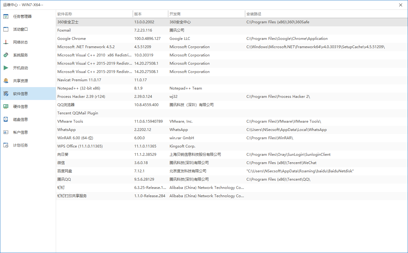Click path C:\Program Files\Process Hacker 2\

point(278,97)
